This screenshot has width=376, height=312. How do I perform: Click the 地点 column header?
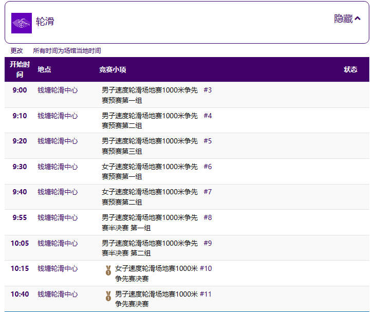44,69
